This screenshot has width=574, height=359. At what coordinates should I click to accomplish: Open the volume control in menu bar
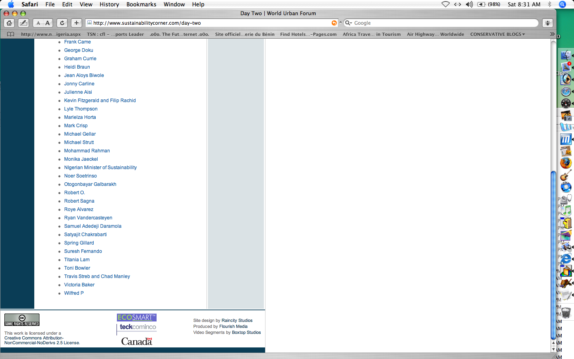pos(469,4)
